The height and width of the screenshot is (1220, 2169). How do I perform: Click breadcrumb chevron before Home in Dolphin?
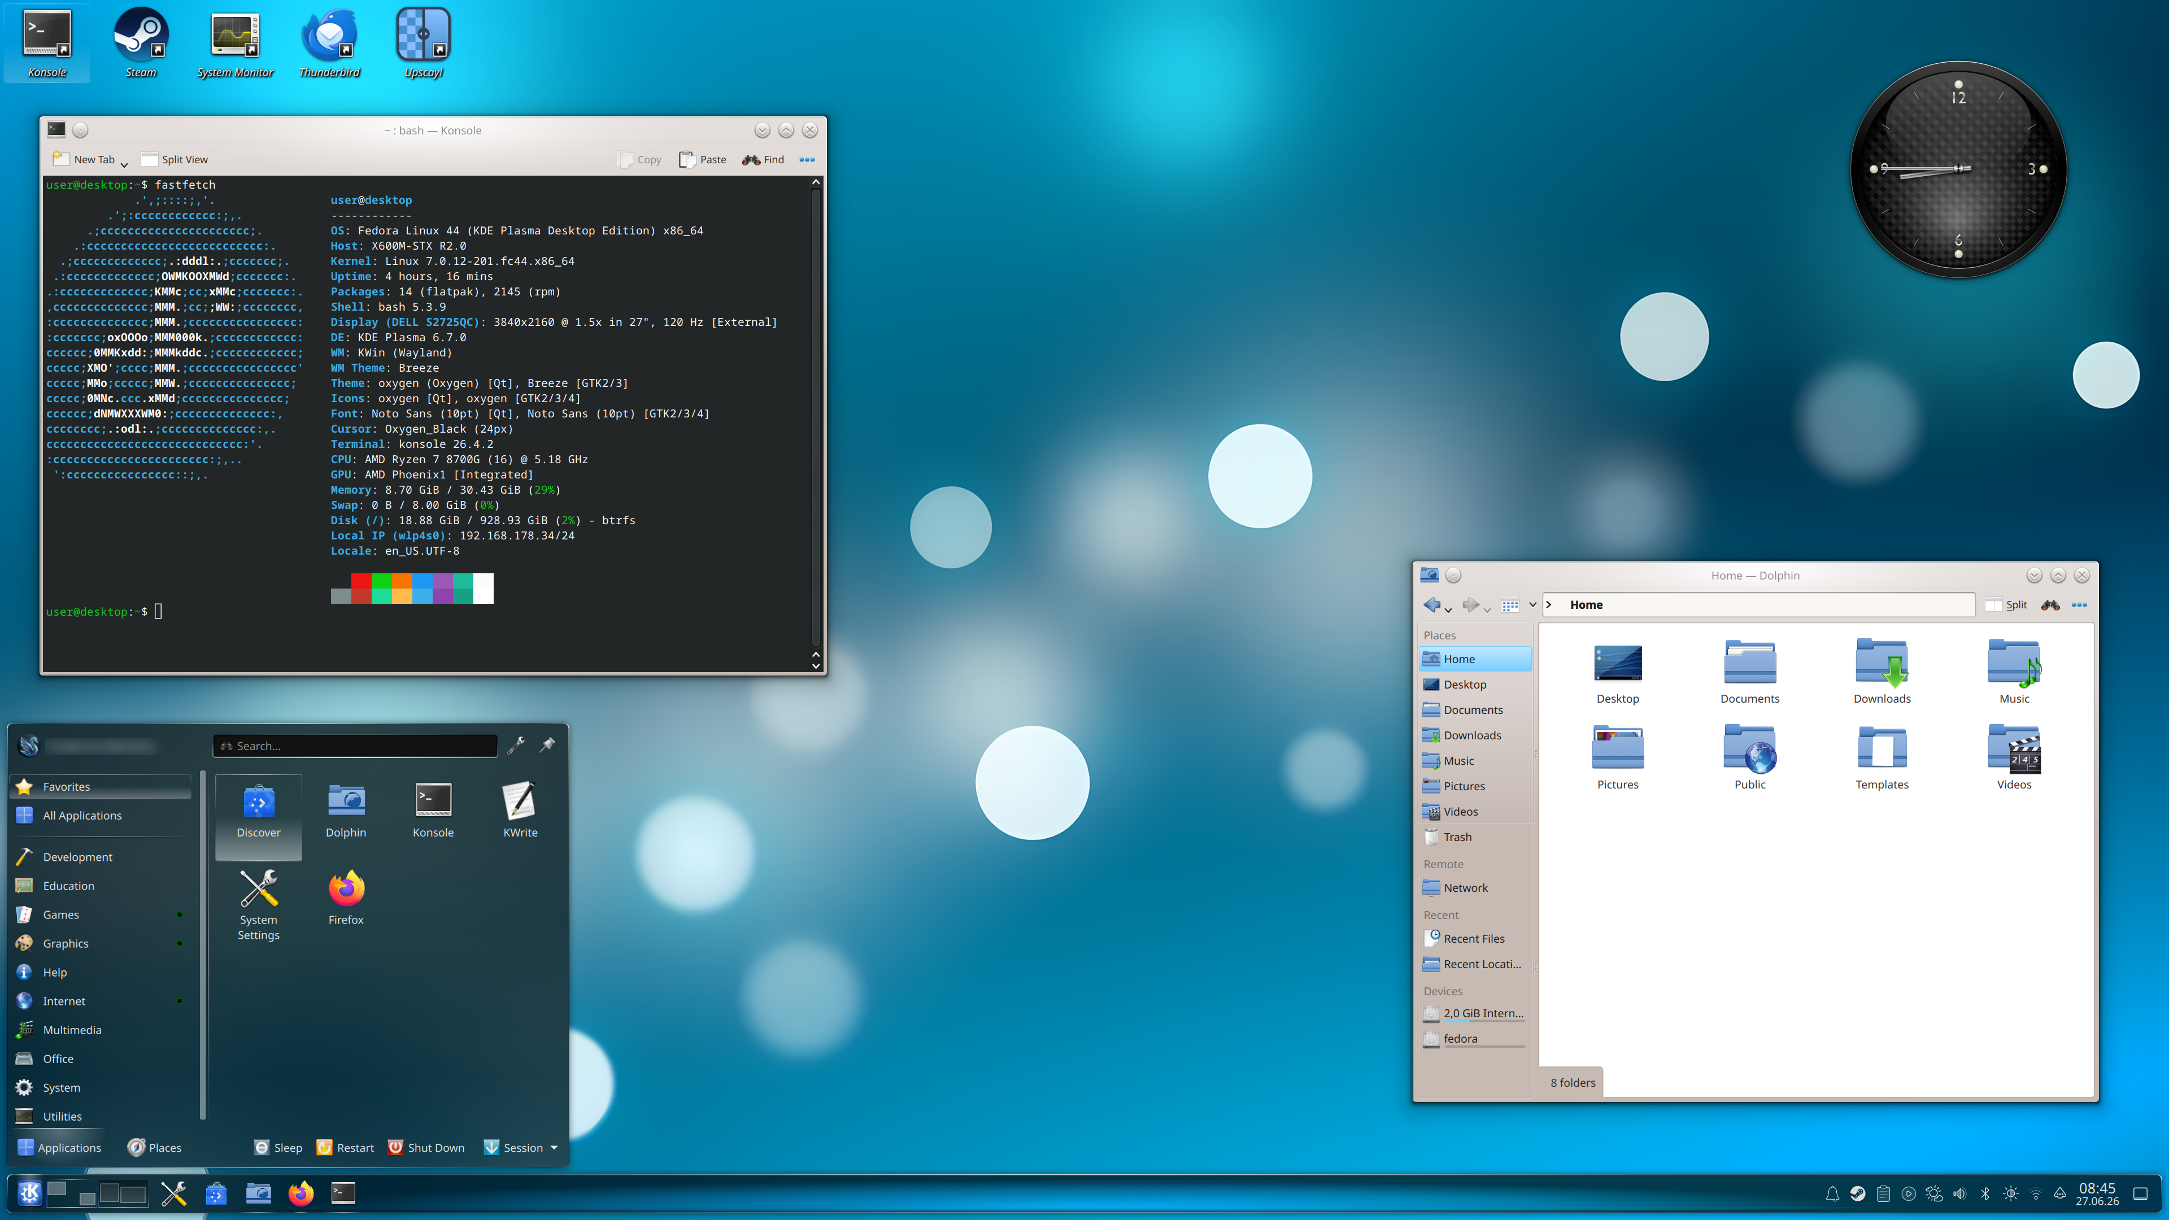(x=1548, y=604)
